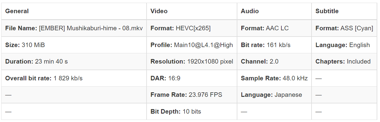Screen dimensions: 380x122
Task: Select the Bit rate 161 kb/s cell
Action: (x=265, y=45)
